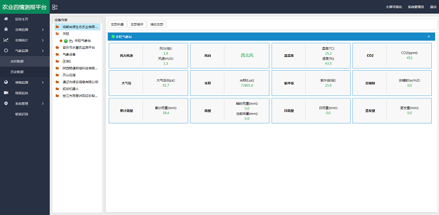The image size is (439, 215).
Task: Expand the 系统管理 menu chevron
Action: coord(43,104)
